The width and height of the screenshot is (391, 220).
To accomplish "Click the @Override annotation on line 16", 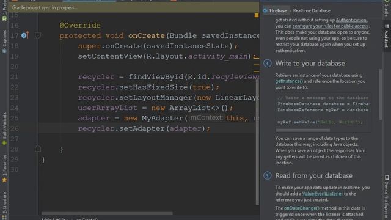I will tap(80, 25).
